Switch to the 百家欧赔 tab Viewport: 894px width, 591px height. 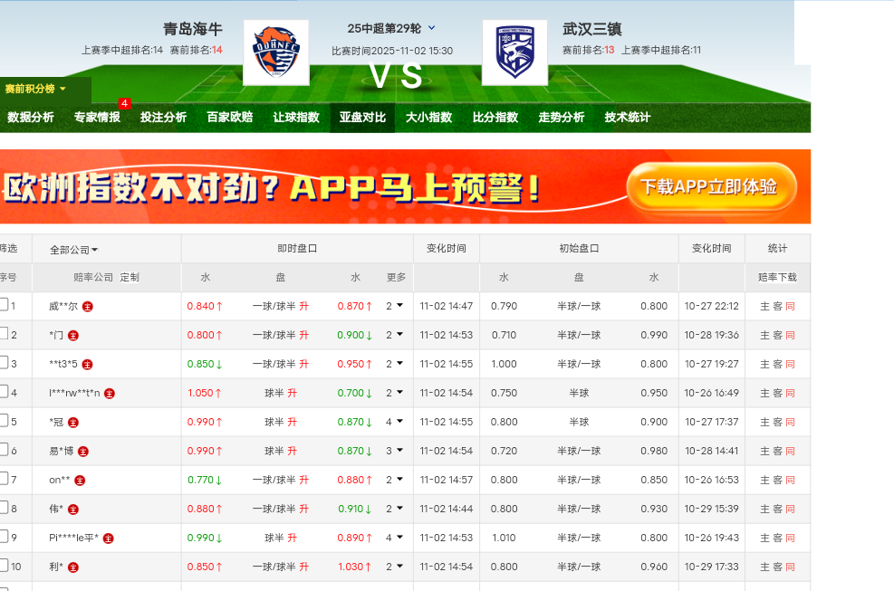coord(229,117)
